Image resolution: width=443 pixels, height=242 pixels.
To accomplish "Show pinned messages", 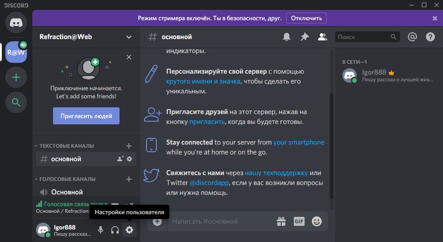I will [305, 37].
